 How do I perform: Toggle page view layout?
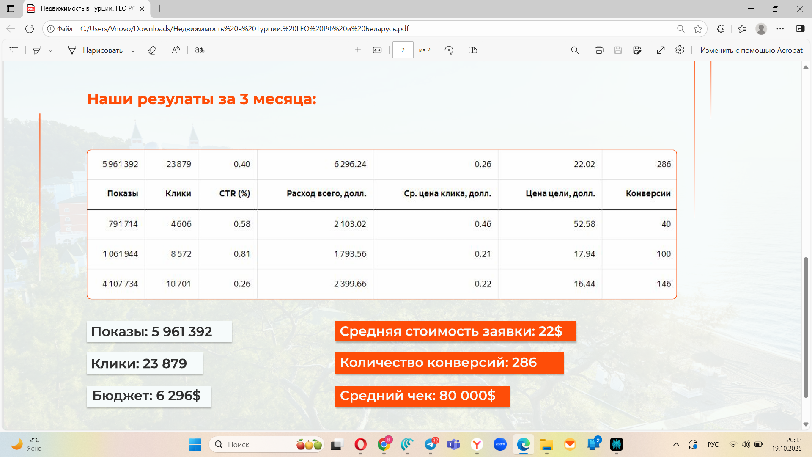coord(473,50)
